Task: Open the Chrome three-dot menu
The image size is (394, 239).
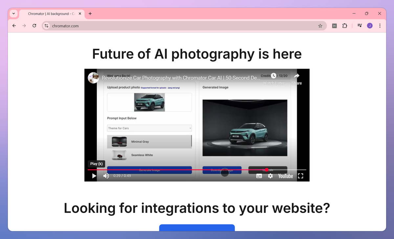Action: (380, 26)
